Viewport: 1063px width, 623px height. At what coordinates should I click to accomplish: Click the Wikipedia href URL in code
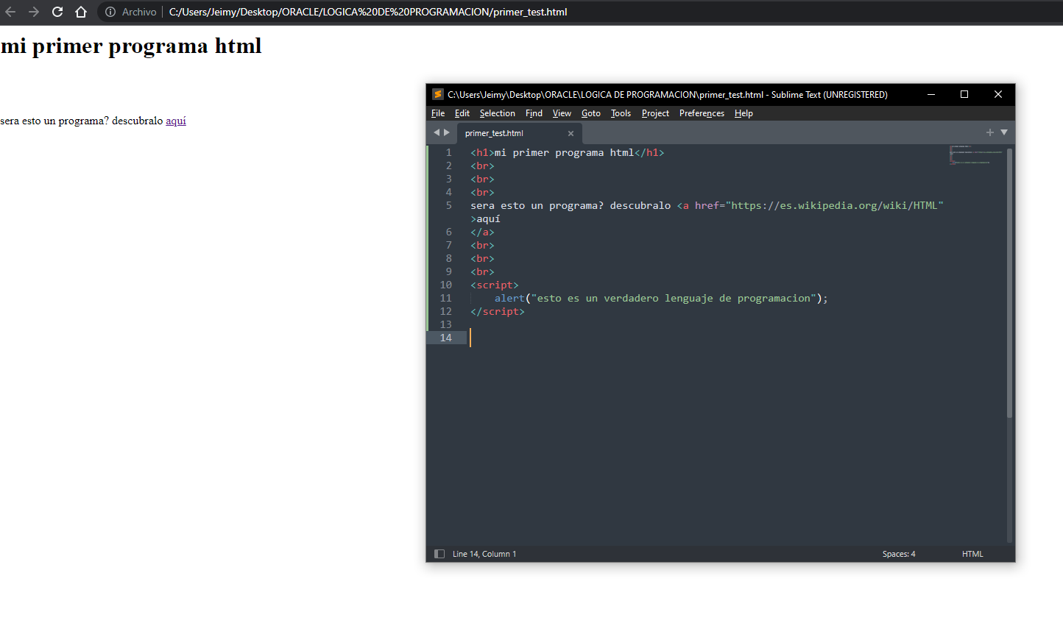tap(835, 205)
